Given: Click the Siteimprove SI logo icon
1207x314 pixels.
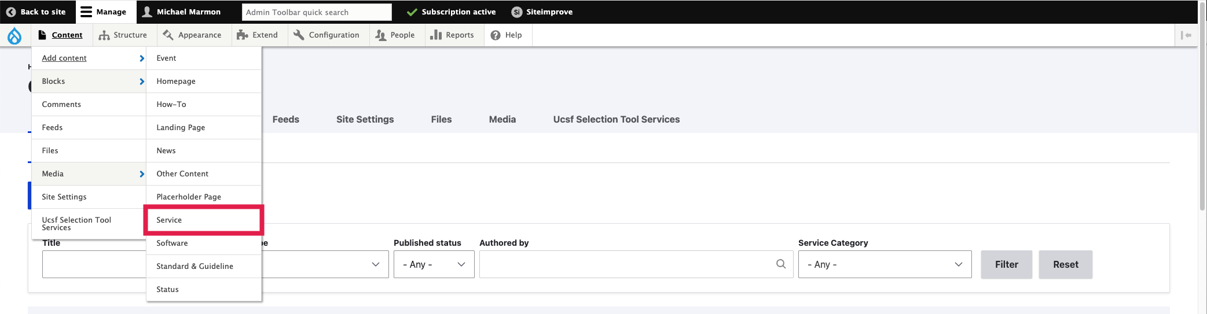Looking at the screenshot, I should (x=517, y=12).
